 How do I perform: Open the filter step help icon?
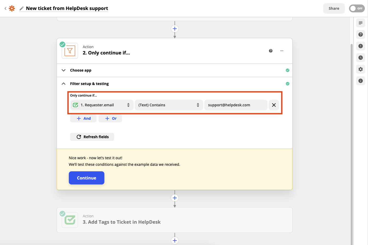(270, 51)
